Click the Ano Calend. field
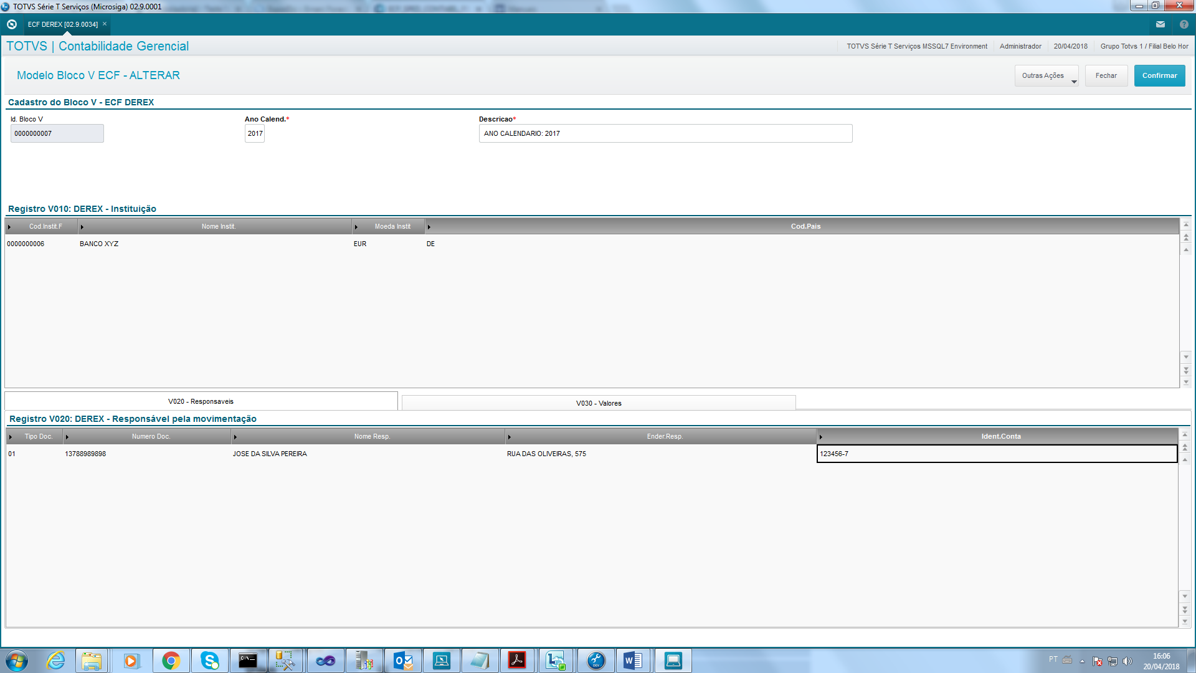This screenshot has height=673, width=1196. click(x=254, y=133)
